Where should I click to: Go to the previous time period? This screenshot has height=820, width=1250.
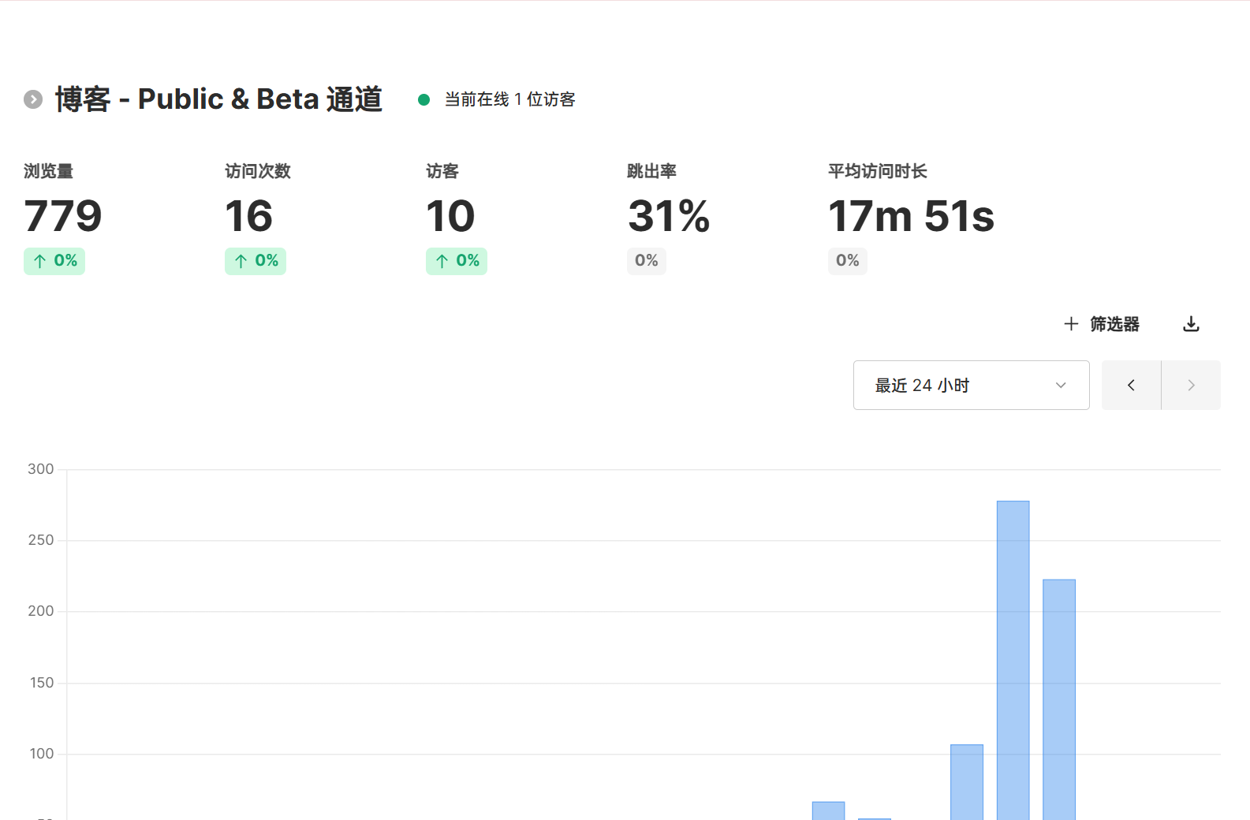pyautogui.click(x=1131, y=385)
